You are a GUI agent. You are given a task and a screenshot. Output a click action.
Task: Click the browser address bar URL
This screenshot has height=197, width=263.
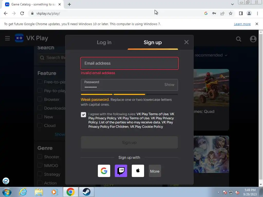[x=48, y=14]
